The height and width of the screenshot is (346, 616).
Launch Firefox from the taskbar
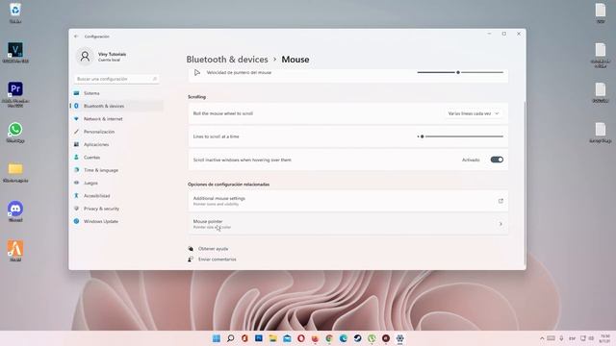[x=315, y=338]
